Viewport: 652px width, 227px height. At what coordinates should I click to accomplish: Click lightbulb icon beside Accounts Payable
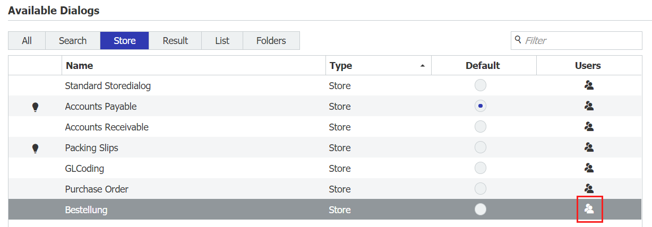36,107
